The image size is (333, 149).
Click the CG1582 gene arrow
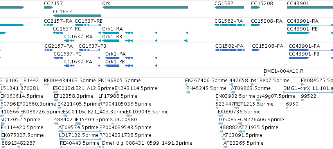click(x=229, y=7)
